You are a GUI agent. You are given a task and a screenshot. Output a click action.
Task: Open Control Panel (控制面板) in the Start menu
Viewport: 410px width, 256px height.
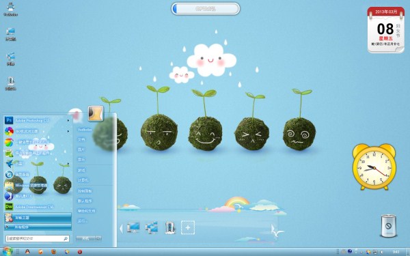[85, 191]
